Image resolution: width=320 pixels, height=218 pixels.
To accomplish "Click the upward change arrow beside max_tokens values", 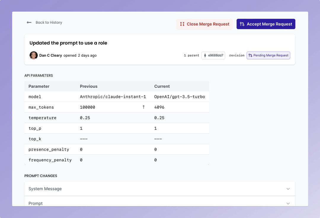I will coord(143,107).
